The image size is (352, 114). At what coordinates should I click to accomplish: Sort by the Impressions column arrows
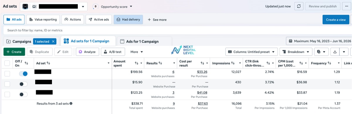click(233, 63)
